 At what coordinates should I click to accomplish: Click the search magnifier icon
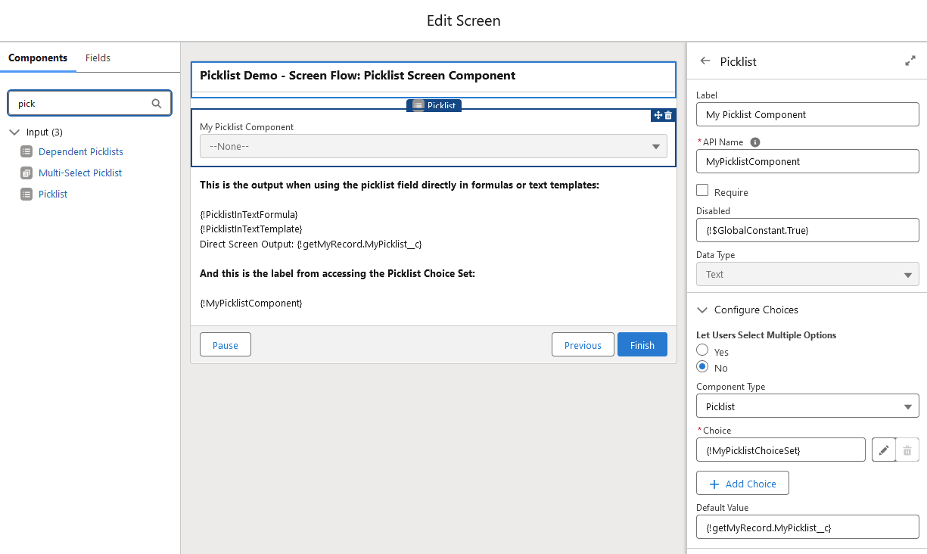click(x=157, y=104)
